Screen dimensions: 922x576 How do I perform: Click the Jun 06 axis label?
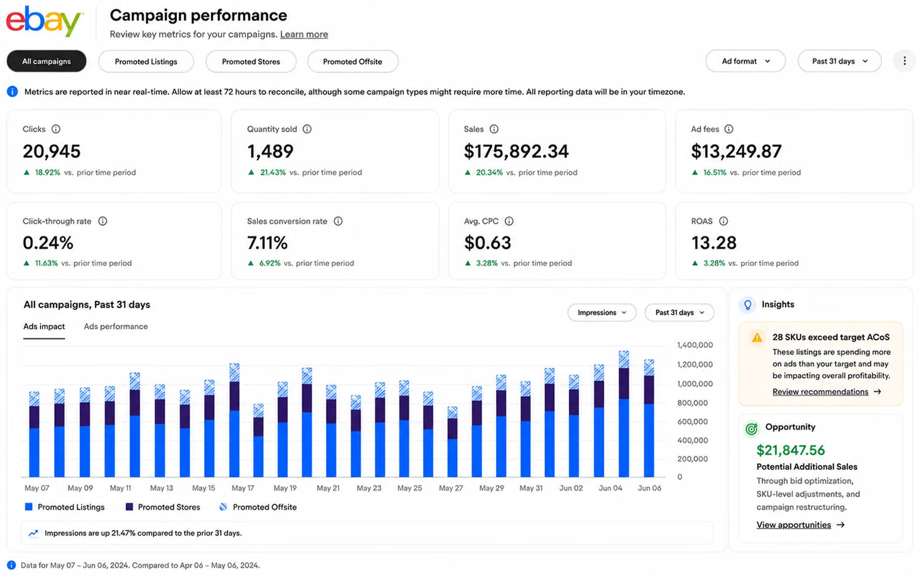(x=650, y=488)
